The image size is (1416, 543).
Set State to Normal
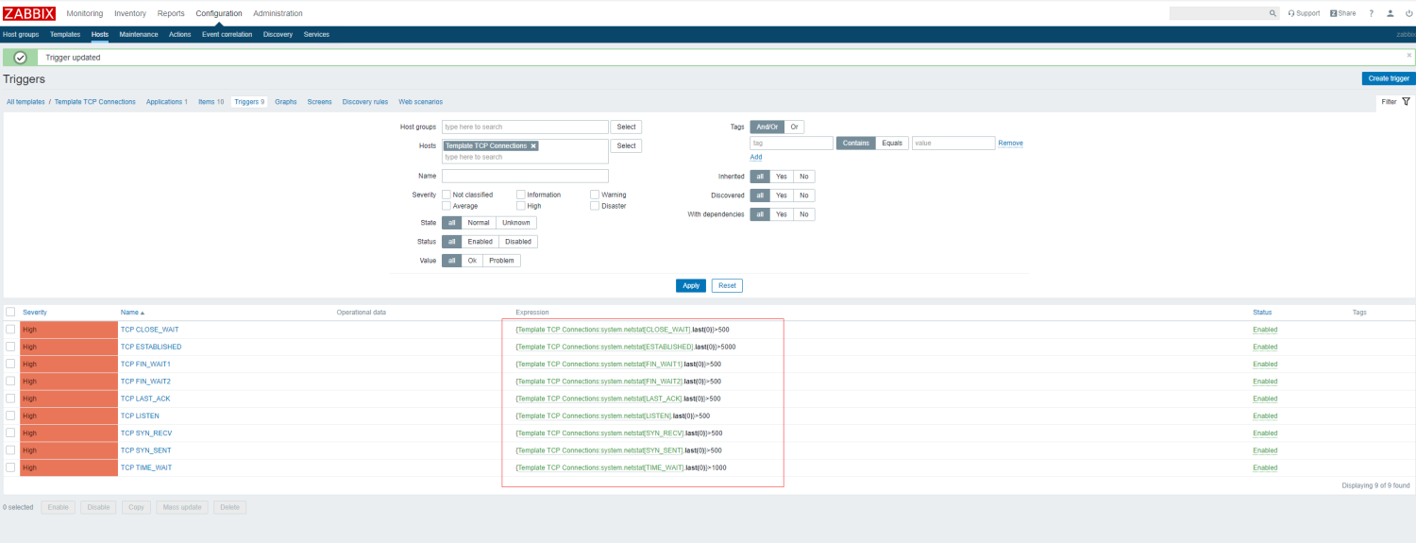pyautogui.click(x=479, y=223)
